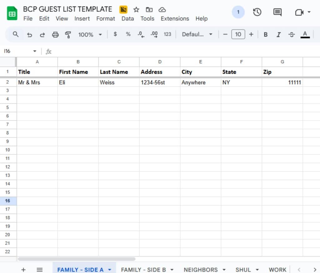Screen dimensions: 320x273
Task: Click the print icon
Action: pos(55,35)
